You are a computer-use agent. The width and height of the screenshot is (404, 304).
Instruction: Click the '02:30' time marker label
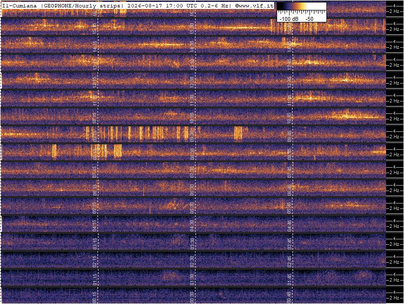192,261
